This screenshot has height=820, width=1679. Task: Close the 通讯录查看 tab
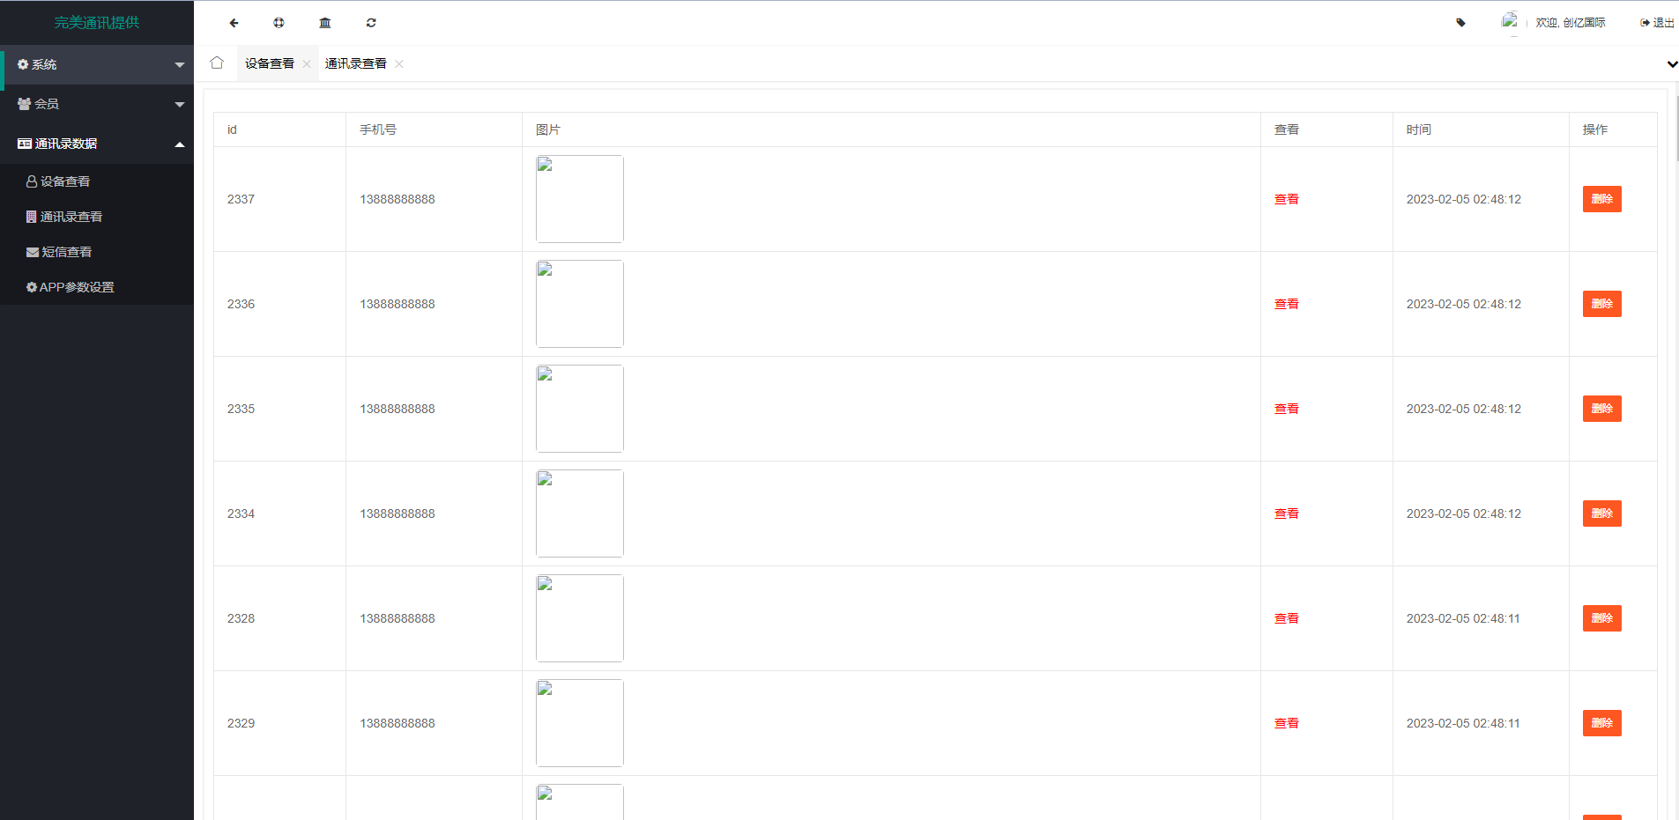point(399,63)
